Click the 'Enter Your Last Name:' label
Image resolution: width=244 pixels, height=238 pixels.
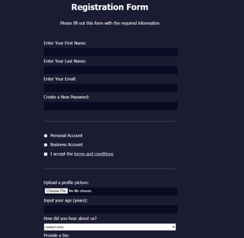click(x=65, y=61)
